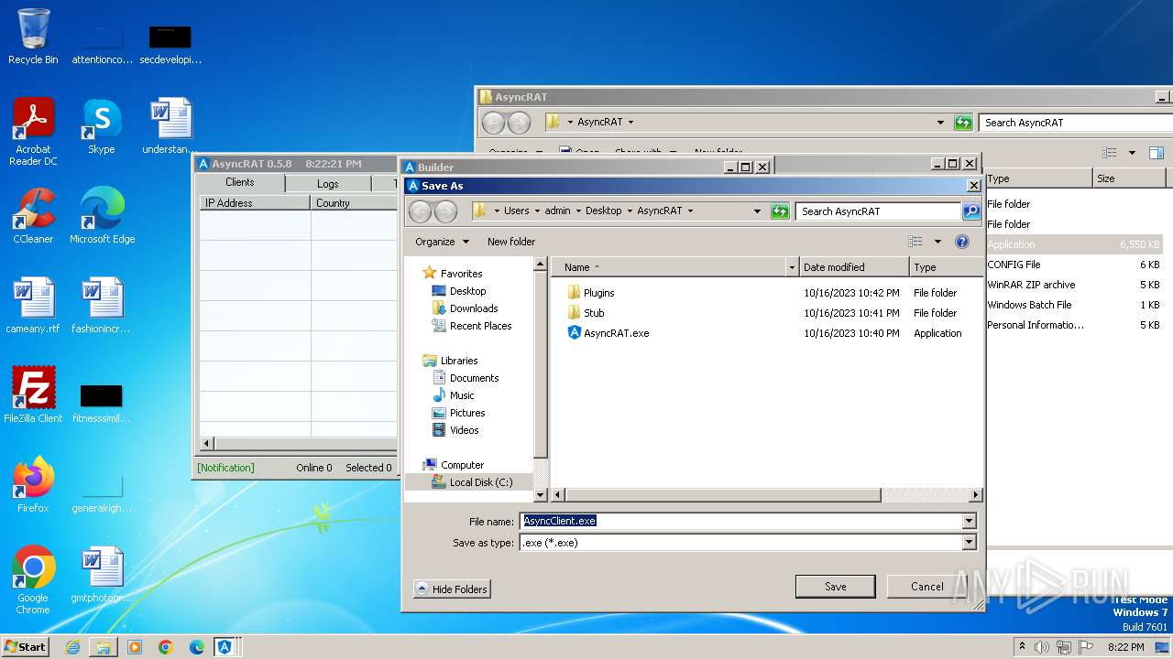Open the Start menu

click(25, 647)
